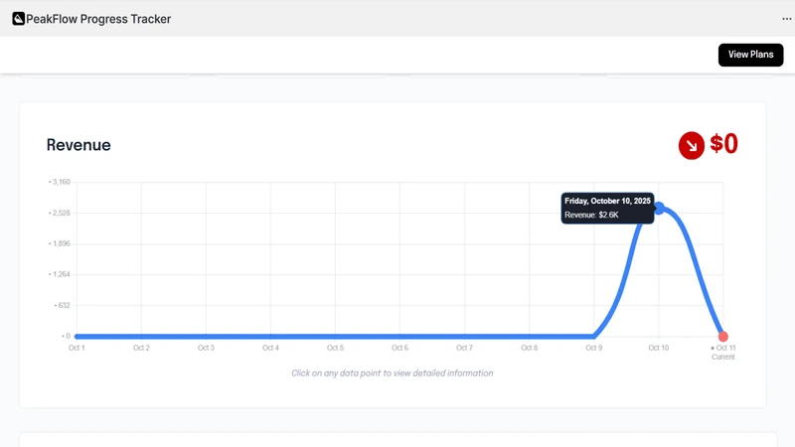Viewport: 795px width, 447px height.
Task: Open the three-dot more options menu
Action: tap(786, 19)
